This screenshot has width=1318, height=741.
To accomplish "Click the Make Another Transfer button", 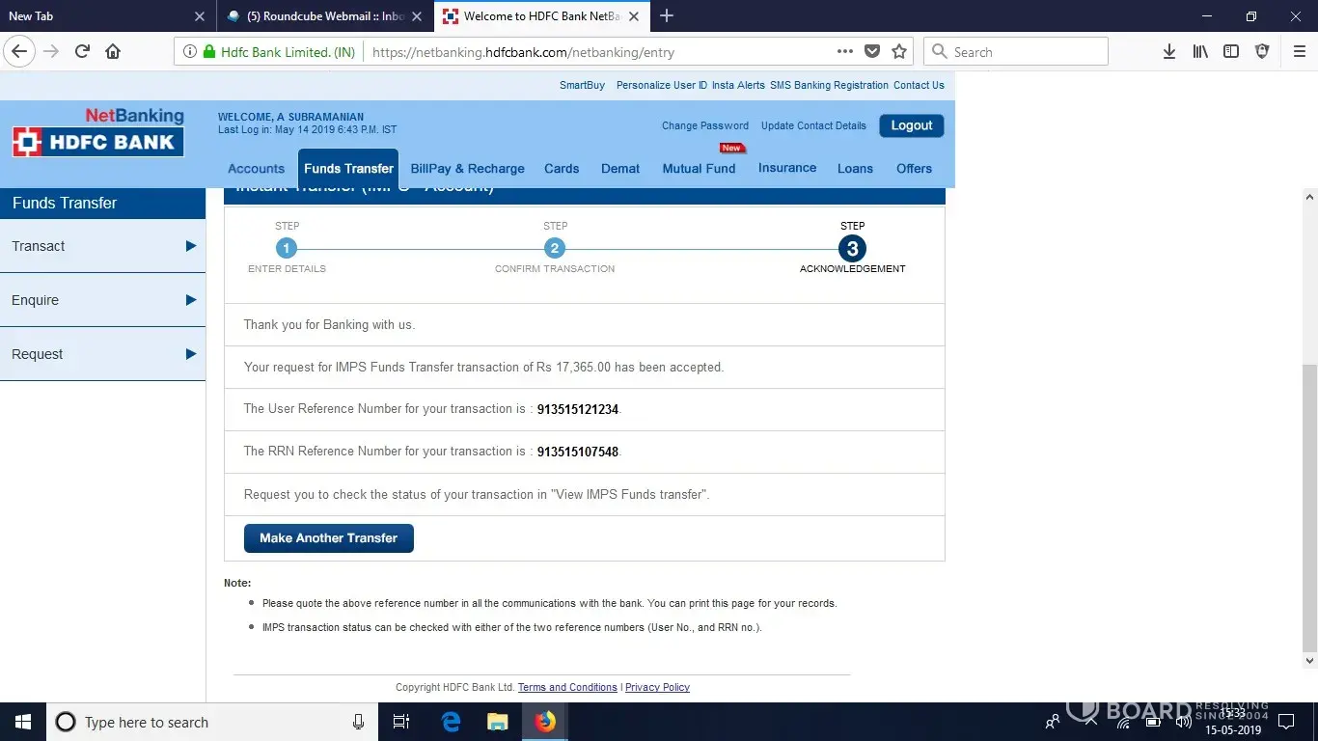I will (x=329, y=538).
